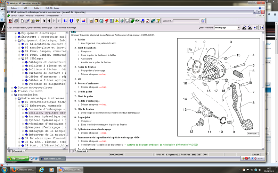Go to first page with skip-back arrow
This screenshot has height=173, width=278.
(x=44, y=21)
